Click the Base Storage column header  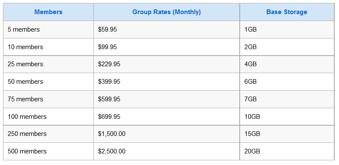(287, 12)
